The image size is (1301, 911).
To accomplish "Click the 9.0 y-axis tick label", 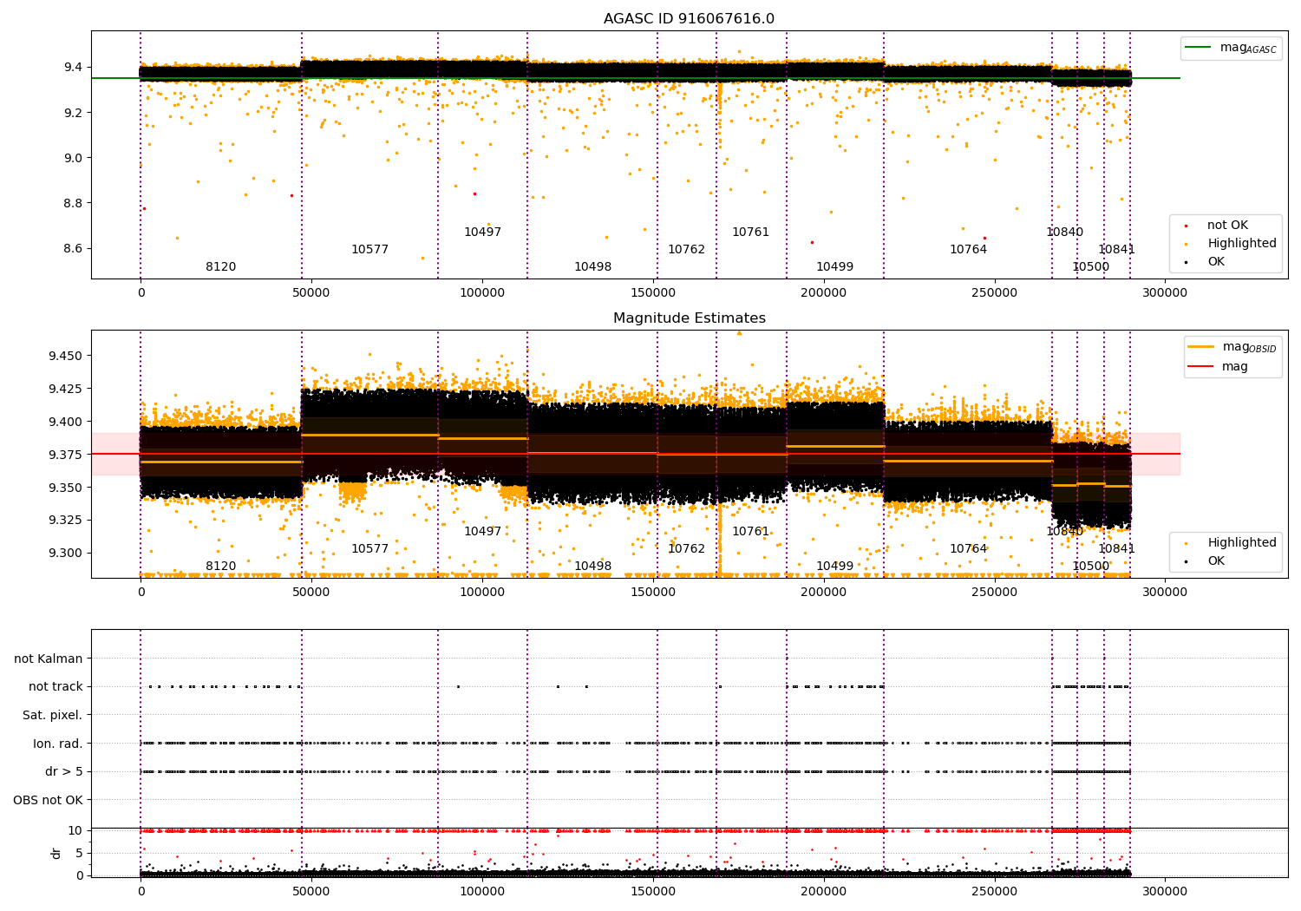I will 73,158.
